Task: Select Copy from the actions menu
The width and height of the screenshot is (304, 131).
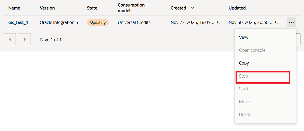Action: pos(244,63)
